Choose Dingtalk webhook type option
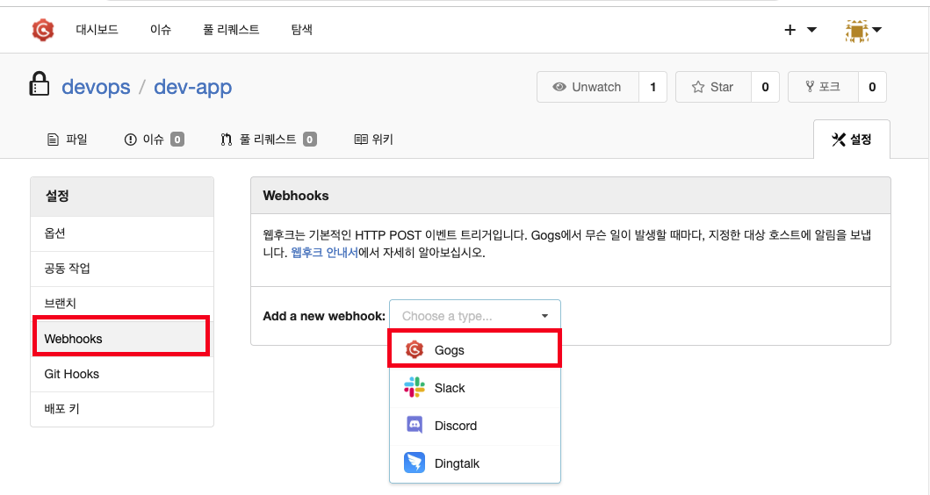930x495 pixels. (475, 463)
